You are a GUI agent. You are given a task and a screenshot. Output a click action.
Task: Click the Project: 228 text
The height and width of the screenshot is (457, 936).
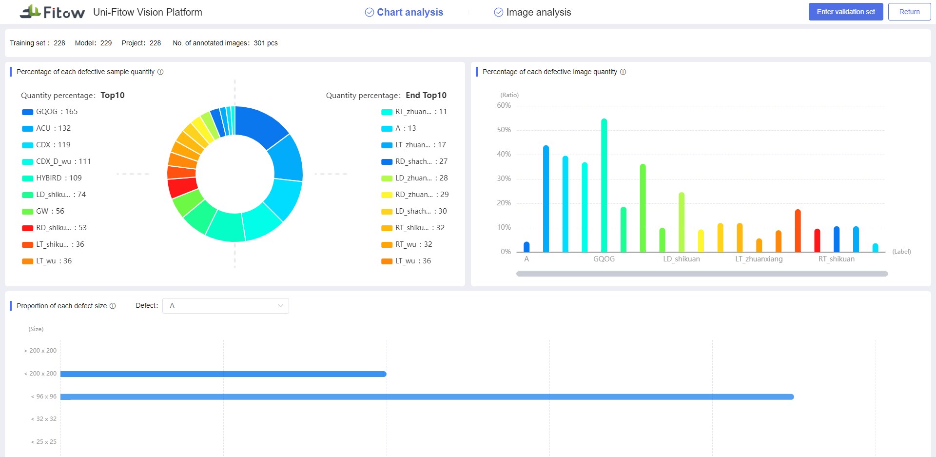click(141, 43)
